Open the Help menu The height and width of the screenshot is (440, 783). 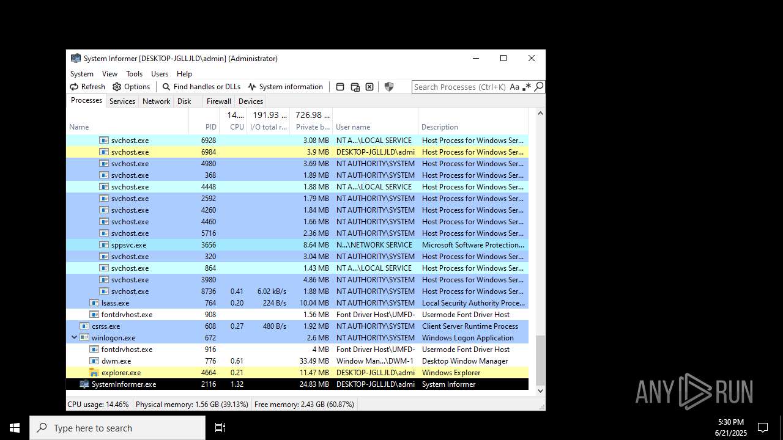(x=184, y=74)
